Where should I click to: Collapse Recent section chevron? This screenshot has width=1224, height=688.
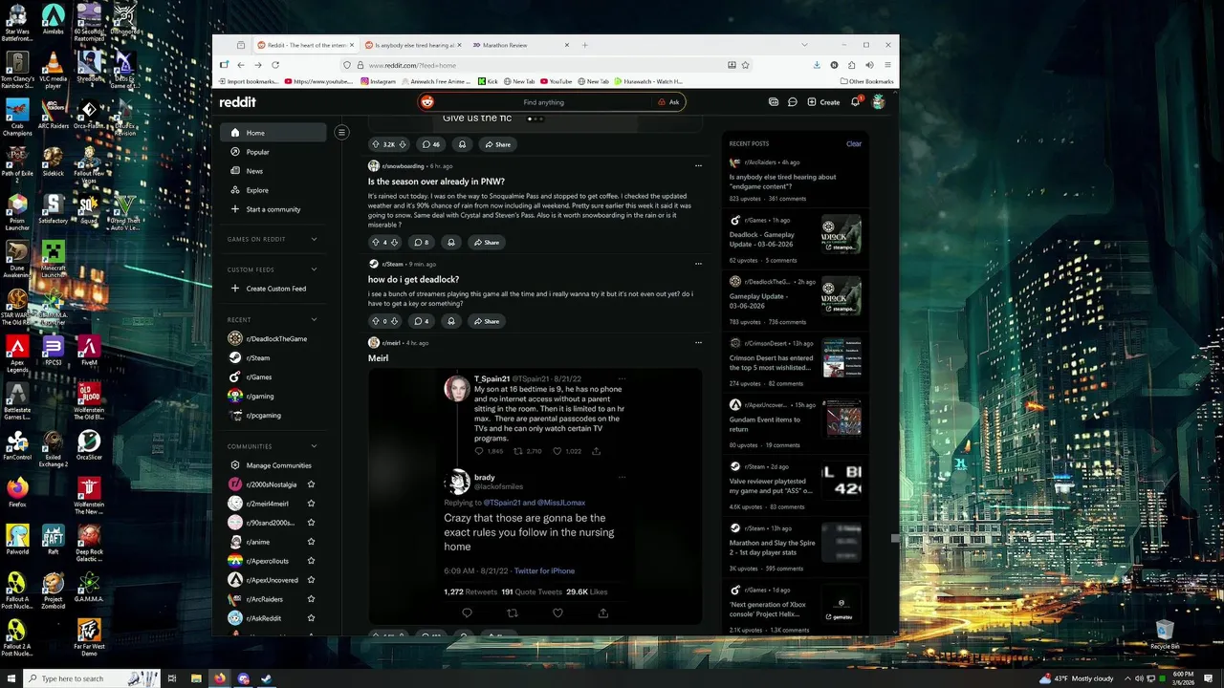(314, 320)
